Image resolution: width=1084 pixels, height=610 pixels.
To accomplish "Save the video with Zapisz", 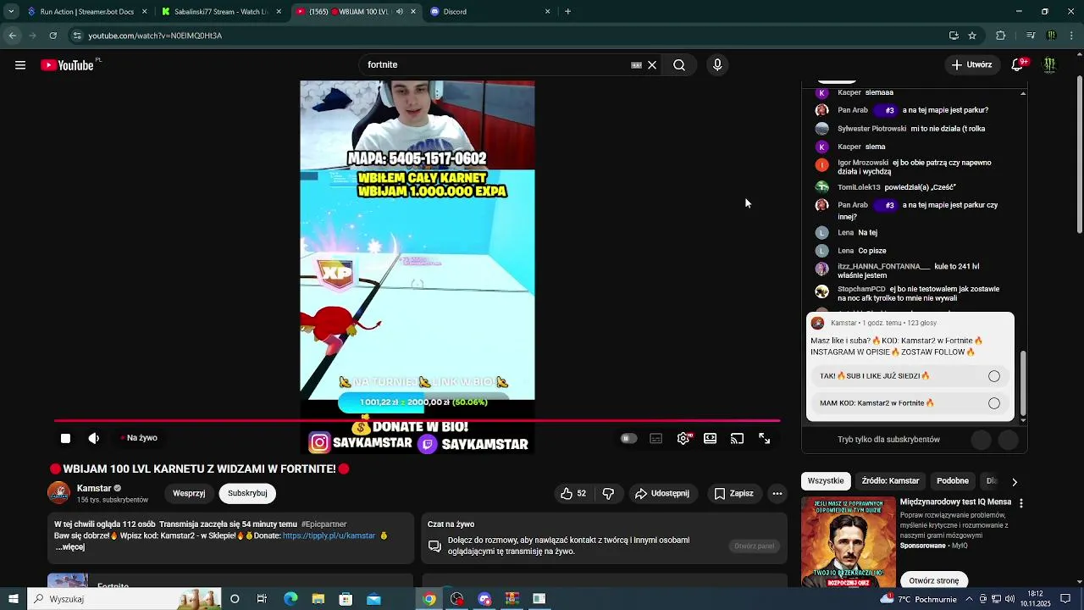I will coord(733,493).
